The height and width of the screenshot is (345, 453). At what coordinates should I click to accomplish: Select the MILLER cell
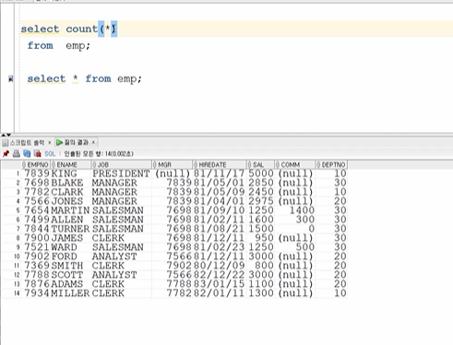pyautogui.click(x=70, y=293)
